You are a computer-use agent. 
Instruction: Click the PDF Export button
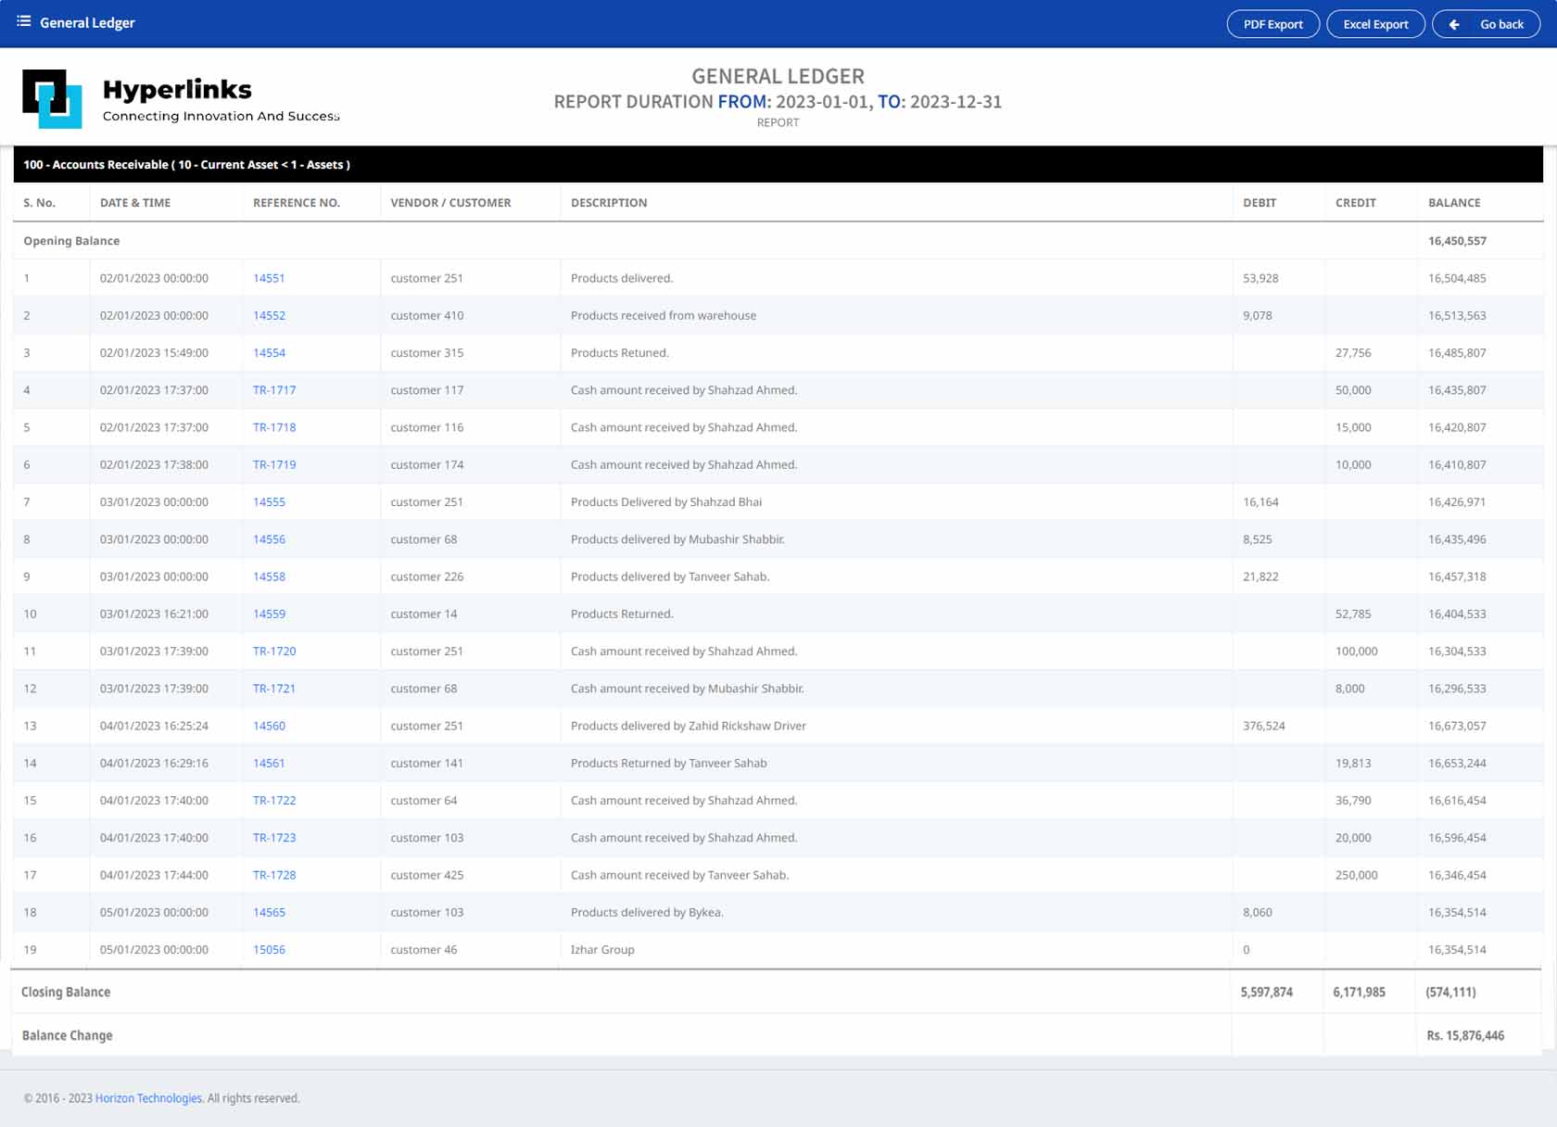pyautogui.click(x=1272, y=24)
